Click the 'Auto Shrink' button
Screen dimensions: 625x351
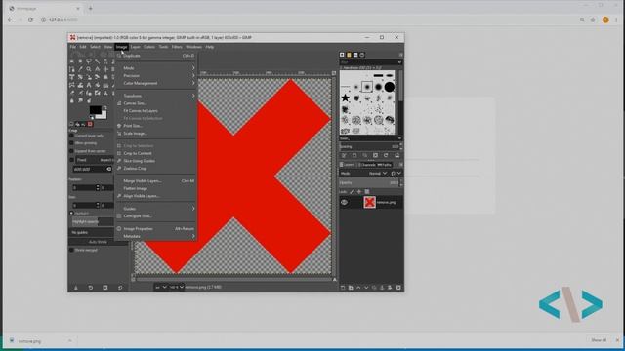click(98, 242)
